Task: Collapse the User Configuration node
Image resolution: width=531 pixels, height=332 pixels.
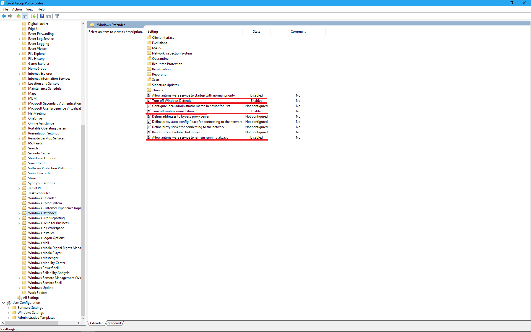Action: tap(3, 303)
